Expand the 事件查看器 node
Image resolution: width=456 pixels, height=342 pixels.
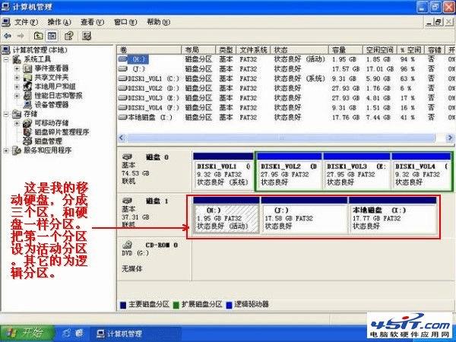pos(17,68)
